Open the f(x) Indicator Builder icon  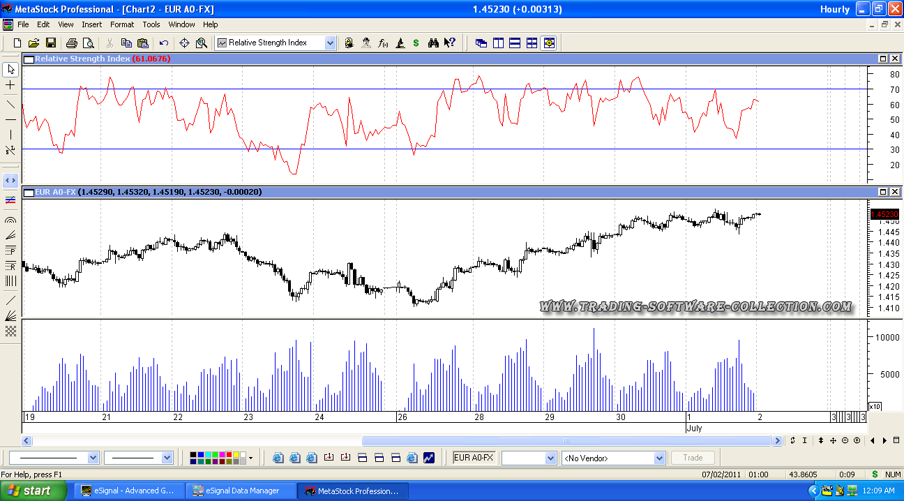[383, 43]
